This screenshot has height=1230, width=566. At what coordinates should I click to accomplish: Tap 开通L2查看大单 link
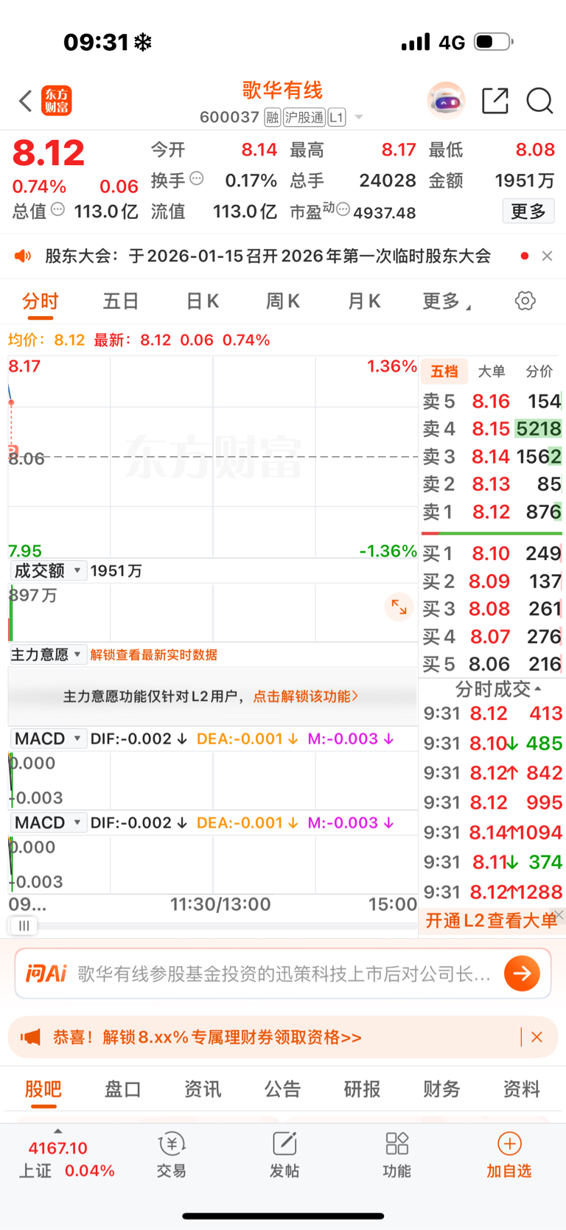(x=492, y=920)
